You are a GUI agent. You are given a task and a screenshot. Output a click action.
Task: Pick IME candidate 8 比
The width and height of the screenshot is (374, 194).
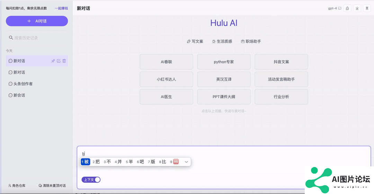point(163,162)
